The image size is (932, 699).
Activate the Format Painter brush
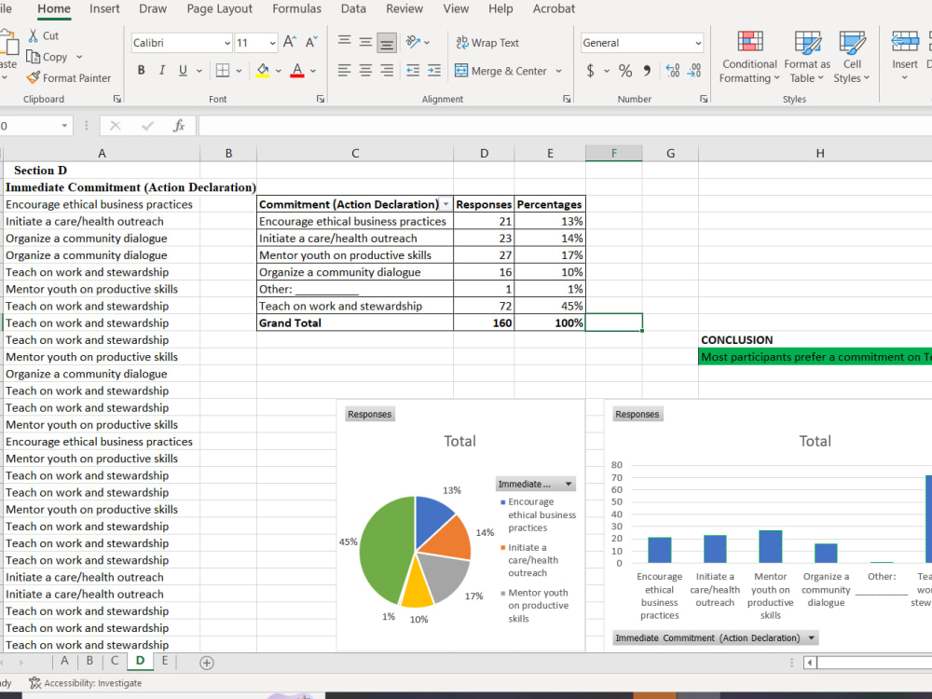(34, 78)
